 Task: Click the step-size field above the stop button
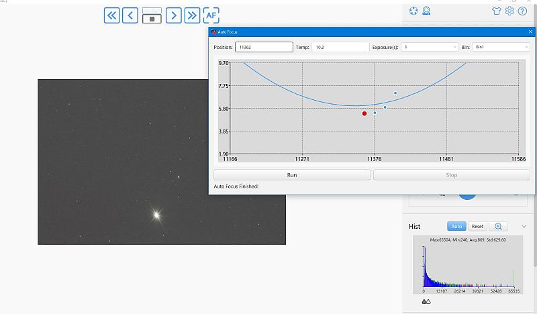[152, 11]
